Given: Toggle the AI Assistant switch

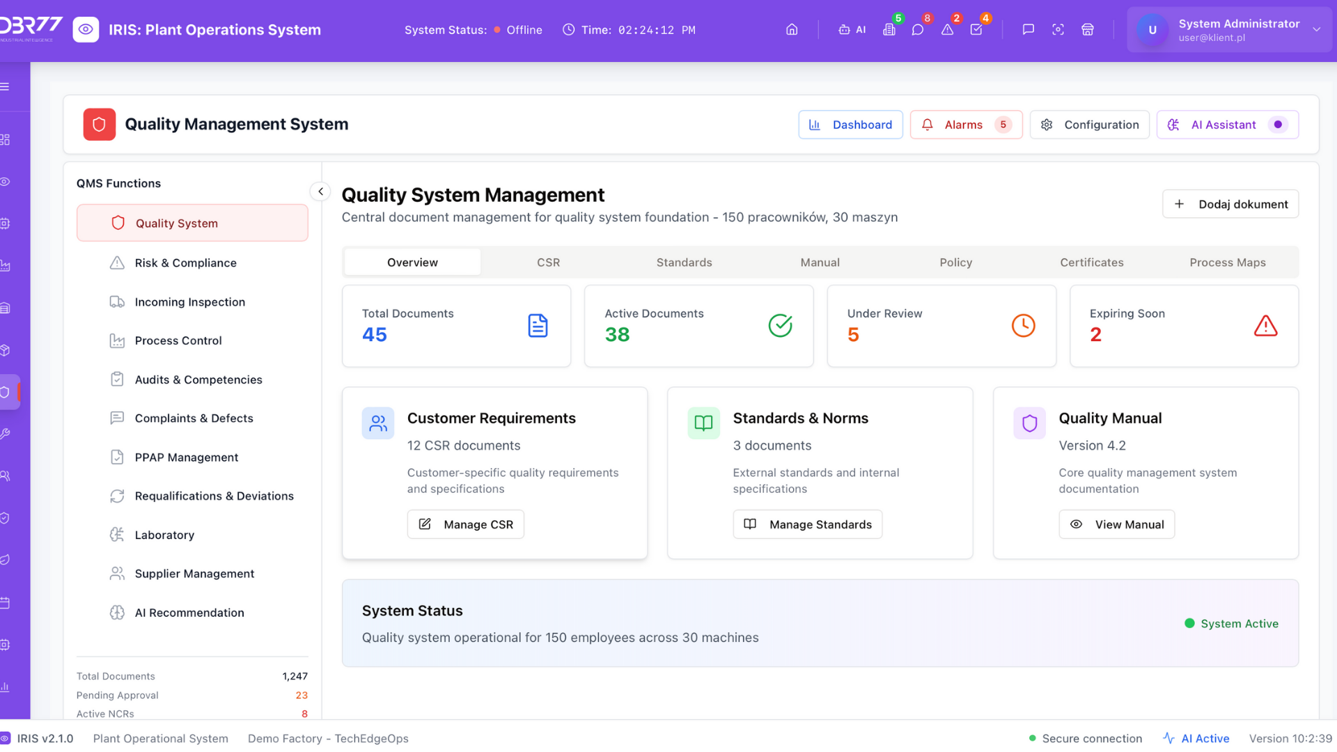Looking at the screenshot, I should tap(1278, 125).
